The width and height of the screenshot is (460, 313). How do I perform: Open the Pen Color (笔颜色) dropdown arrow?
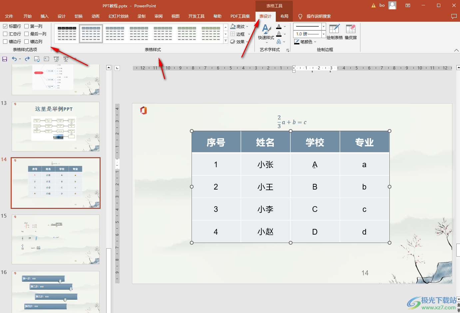315,42
